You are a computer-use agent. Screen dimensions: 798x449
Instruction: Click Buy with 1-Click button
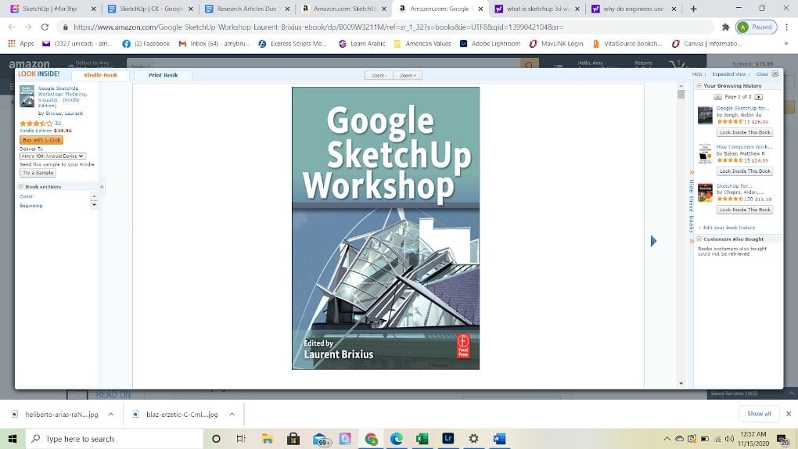coord(41,139)
